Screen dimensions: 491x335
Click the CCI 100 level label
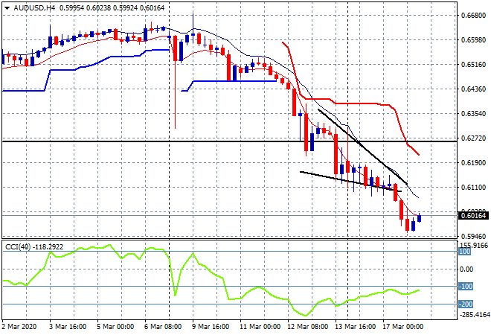tap(465, 252)
